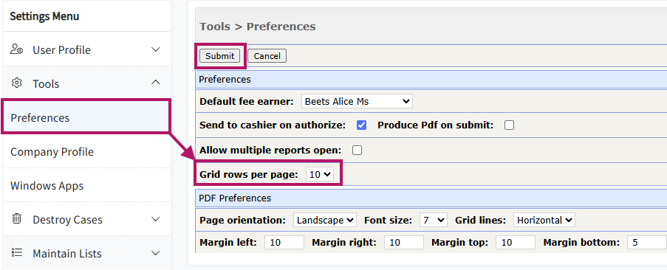Select Destroy Cases menu label
Screen dimensions: 667x270
coord(68,220)
